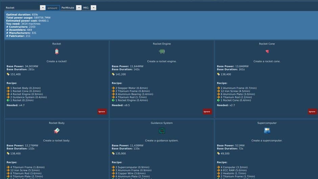Click the green arrow by 1 Rocket Cone

[219, 100]
